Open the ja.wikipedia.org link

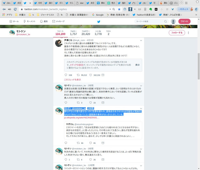[x=82, y=118]
